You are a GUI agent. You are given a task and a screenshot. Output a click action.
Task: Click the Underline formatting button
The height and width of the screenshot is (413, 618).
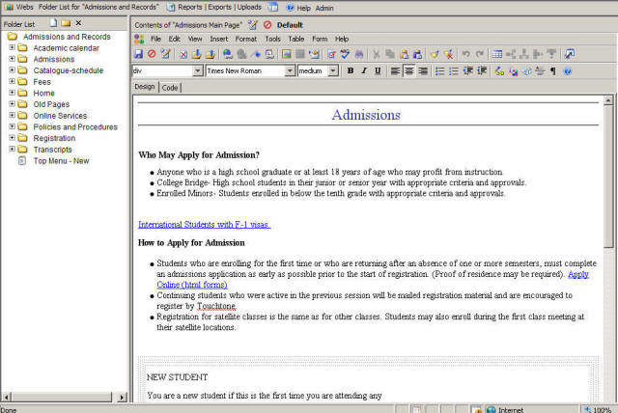click(x=378, y=70)
